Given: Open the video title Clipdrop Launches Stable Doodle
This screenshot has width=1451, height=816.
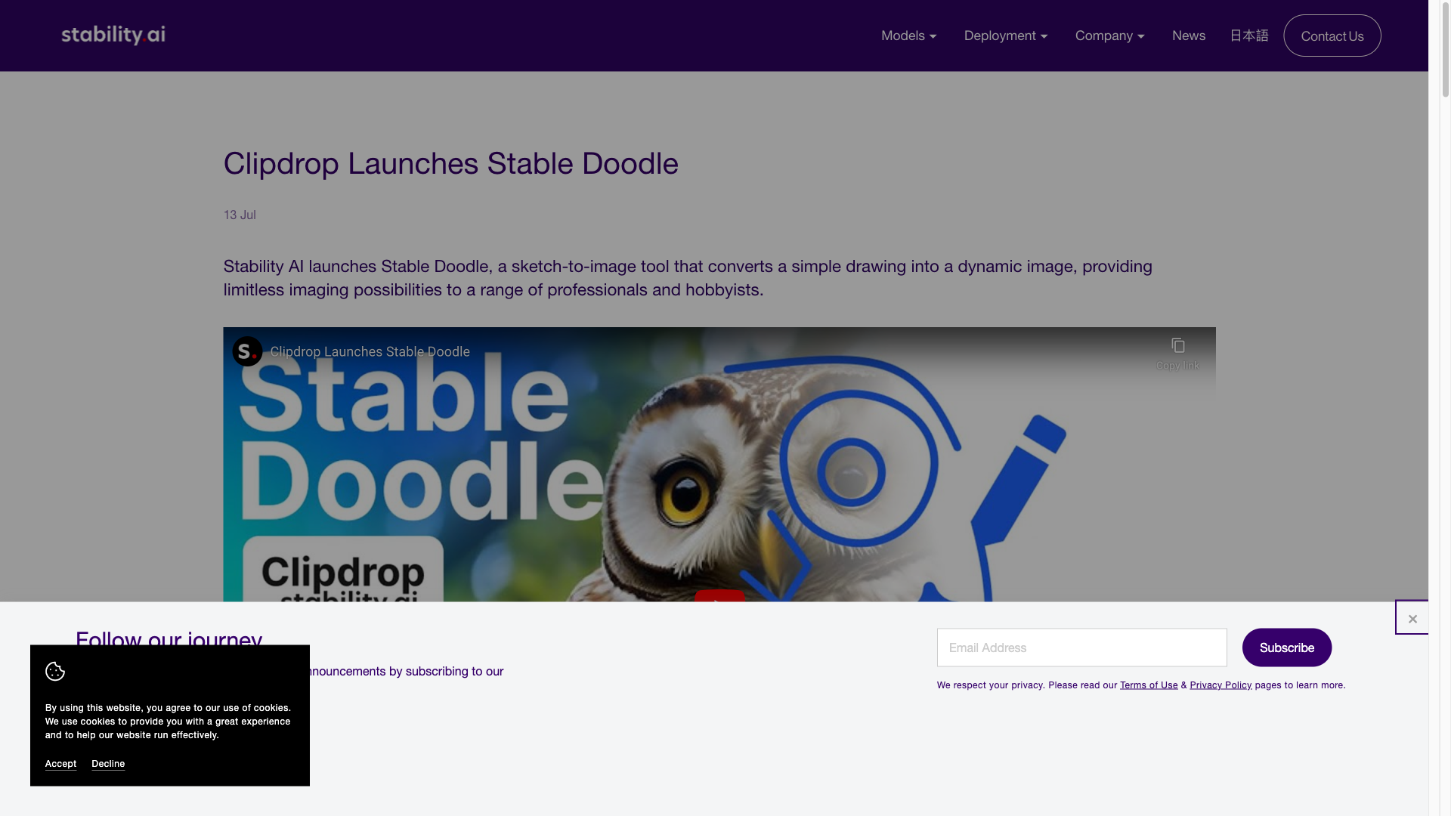Looking at the screenshot, I should point(370,351).
